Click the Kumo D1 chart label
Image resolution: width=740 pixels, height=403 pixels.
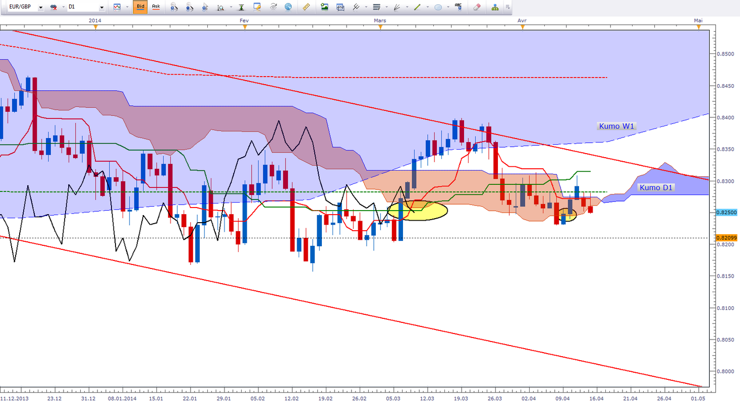pos(655,188)
